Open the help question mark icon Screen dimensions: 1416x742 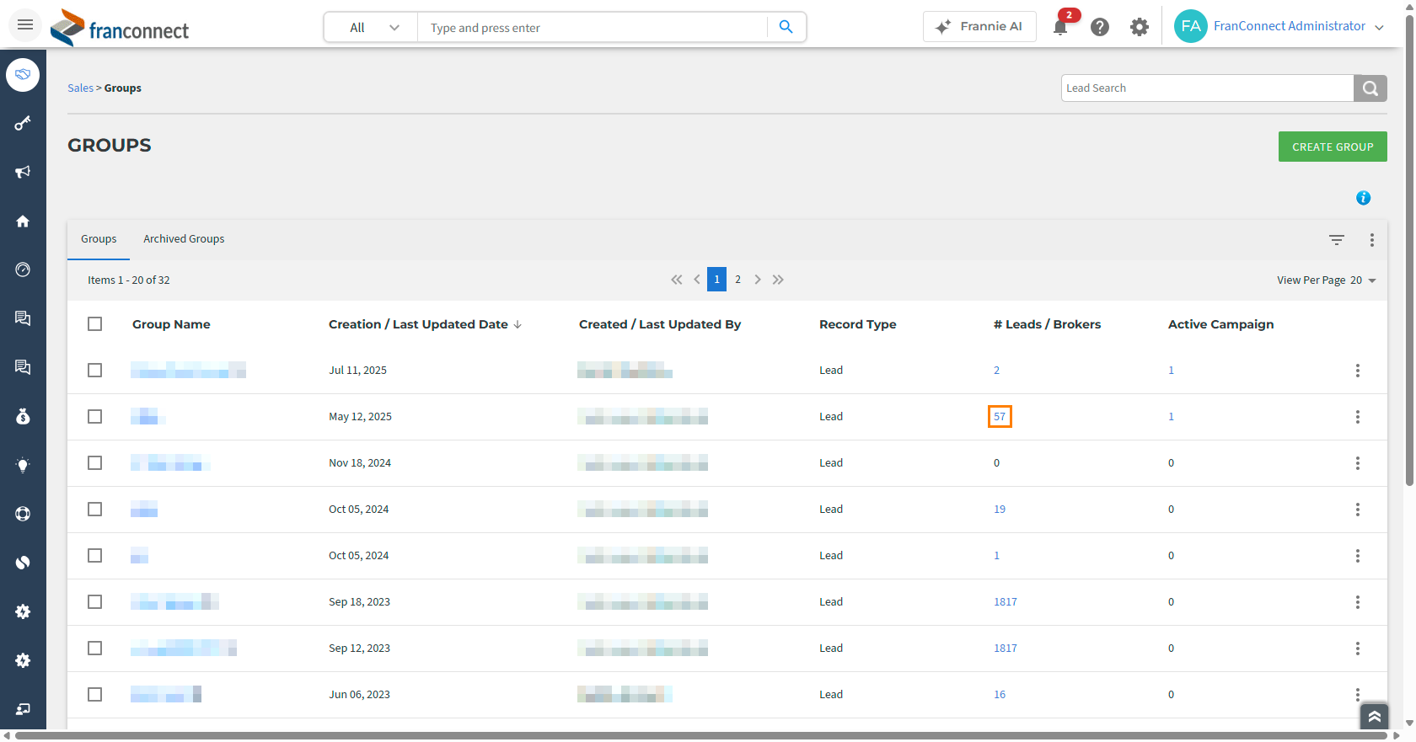click(x=1099, y=27)
